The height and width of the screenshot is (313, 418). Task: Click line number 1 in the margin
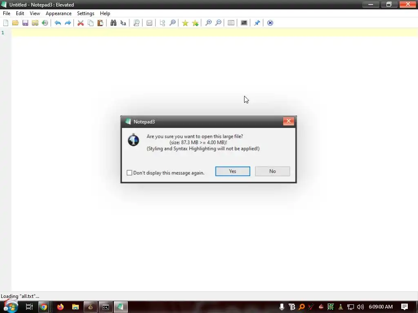click(3, 33)
